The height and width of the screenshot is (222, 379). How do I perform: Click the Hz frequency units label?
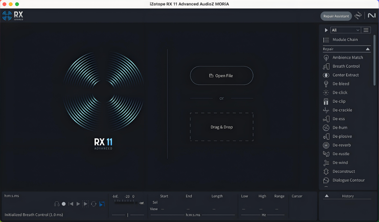(x=264, y=215)
